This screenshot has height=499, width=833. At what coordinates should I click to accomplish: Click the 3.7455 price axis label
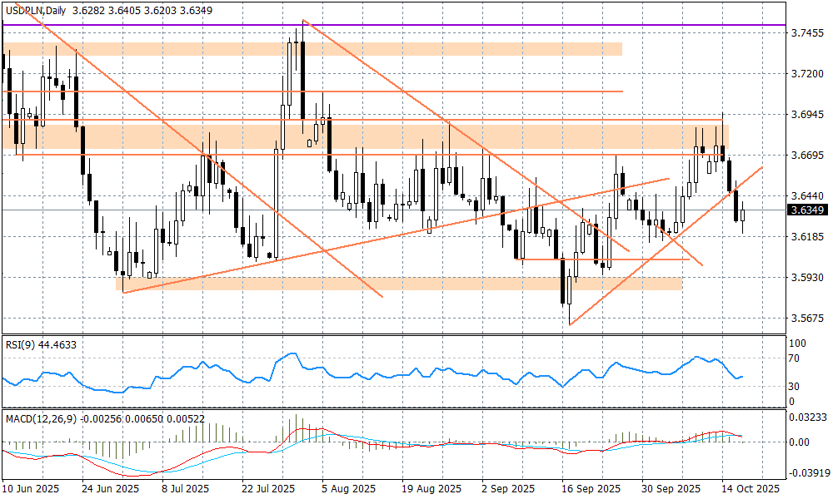[806, 33]
